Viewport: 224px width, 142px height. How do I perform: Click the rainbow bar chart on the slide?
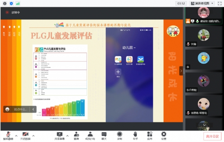[x=63, y=108]
